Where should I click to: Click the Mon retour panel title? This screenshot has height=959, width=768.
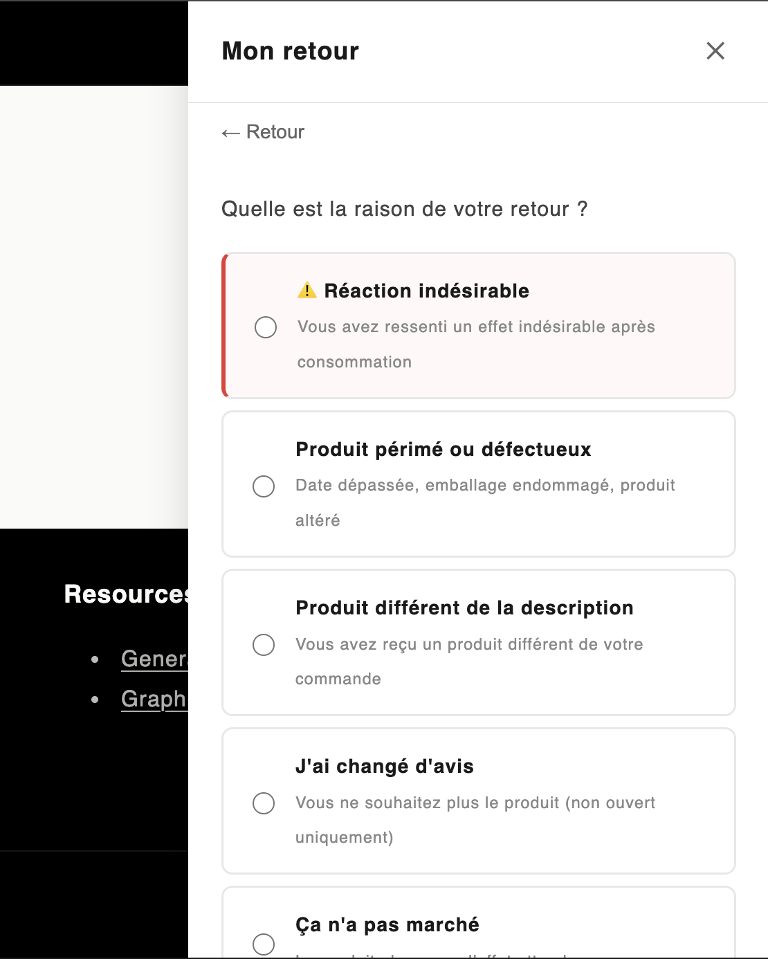(289, 51)
